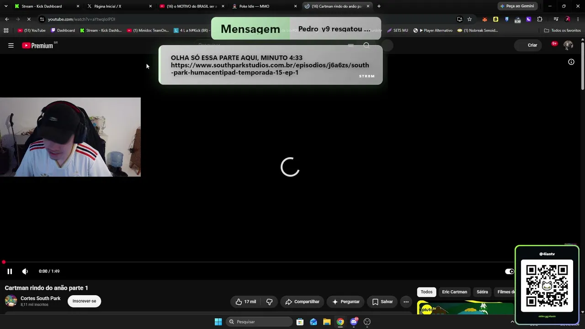Focus the youtube.com address bar
Image resolution: width=585 pixels, height=329 pixels.
click(247, 19)
